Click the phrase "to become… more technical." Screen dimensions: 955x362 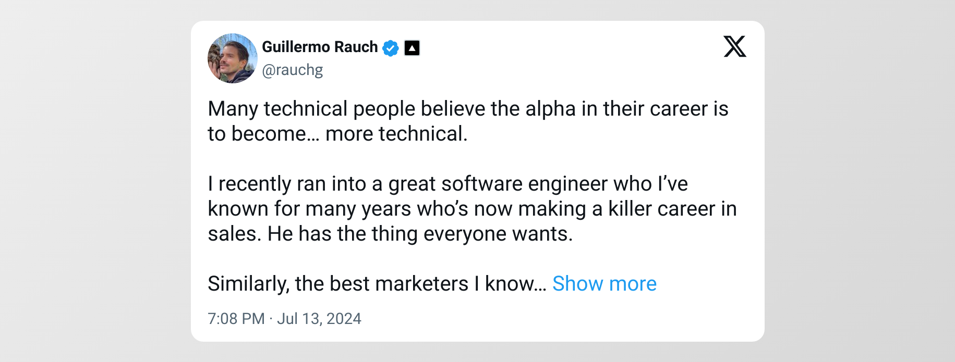tap(337, 134)
